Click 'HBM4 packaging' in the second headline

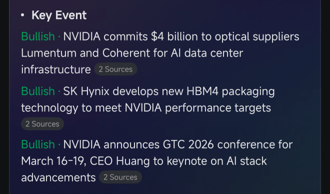tap(230, 91)
